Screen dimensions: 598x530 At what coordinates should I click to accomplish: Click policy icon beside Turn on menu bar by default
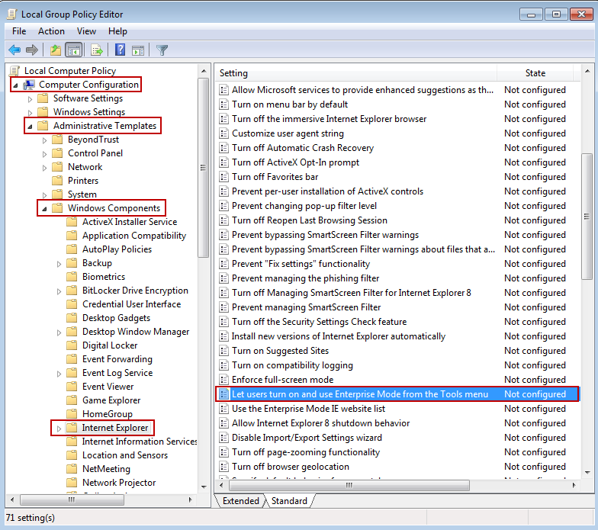tap(224, 104)
